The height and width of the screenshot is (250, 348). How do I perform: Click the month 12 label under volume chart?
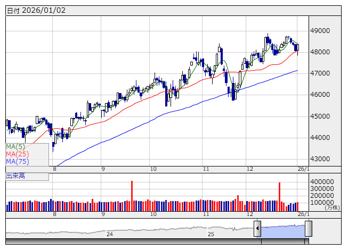point(250,214)
